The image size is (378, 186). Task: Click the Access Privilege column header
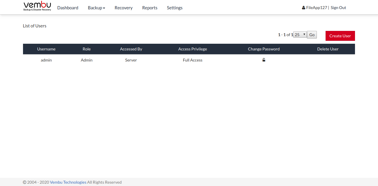pos(192,49)
